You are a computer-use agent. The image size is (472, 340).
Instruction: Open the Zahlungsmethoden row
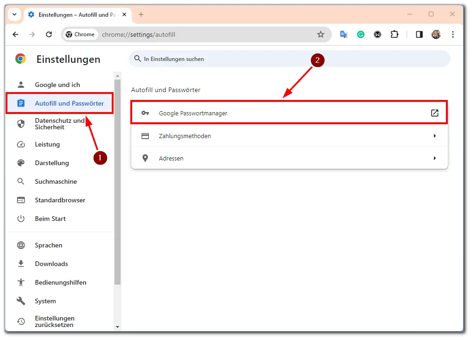coord(289,136)
